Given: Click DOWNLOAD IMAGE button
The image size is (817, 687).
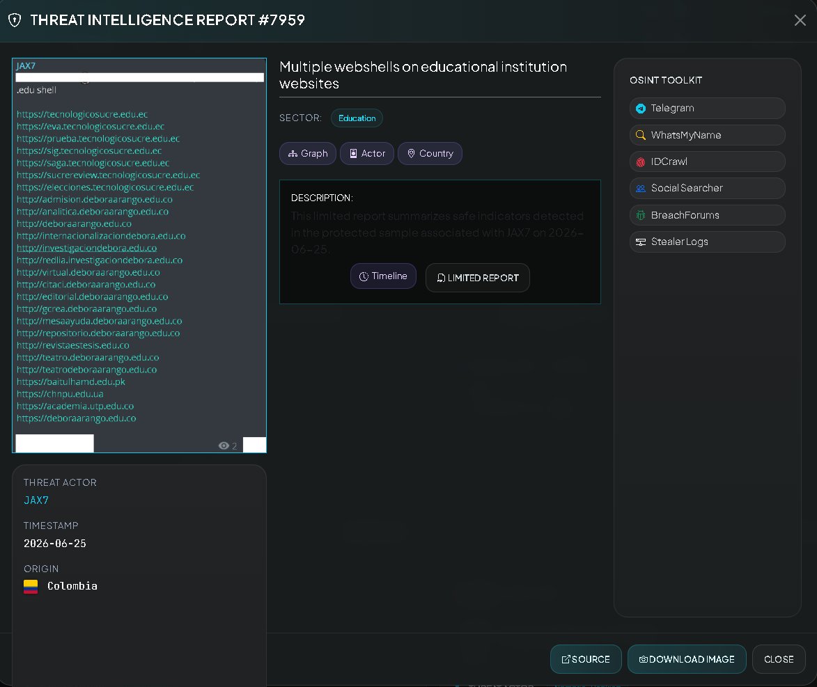Looking at the screenshot, I should (687, 659).
